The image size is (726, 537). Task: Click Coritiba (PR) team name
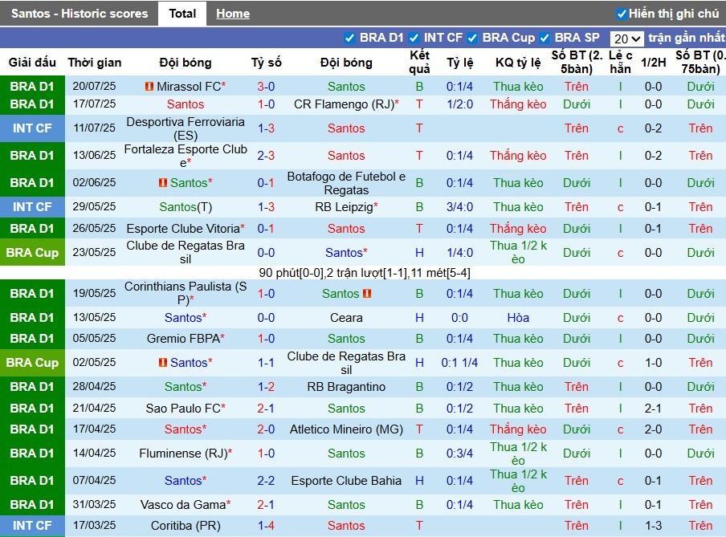[186, 526]
